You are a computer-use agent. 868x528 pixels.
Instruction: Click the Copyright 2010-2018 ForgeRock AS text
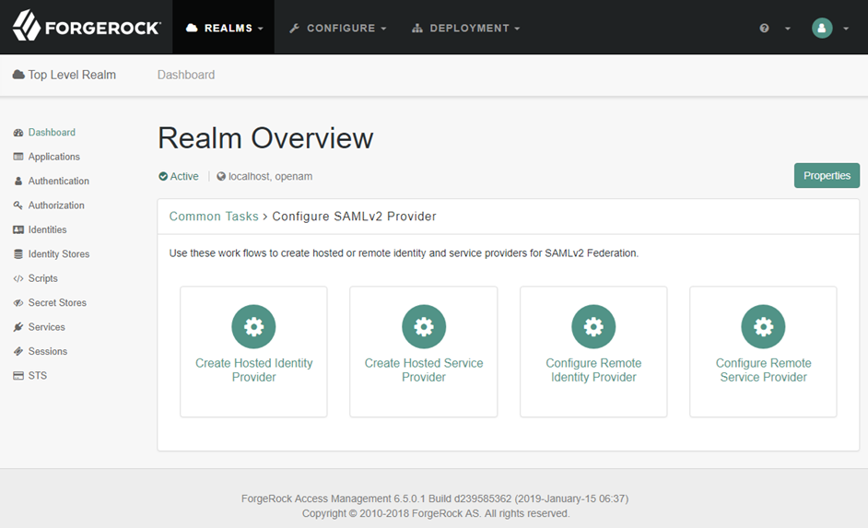click(436, 513)
